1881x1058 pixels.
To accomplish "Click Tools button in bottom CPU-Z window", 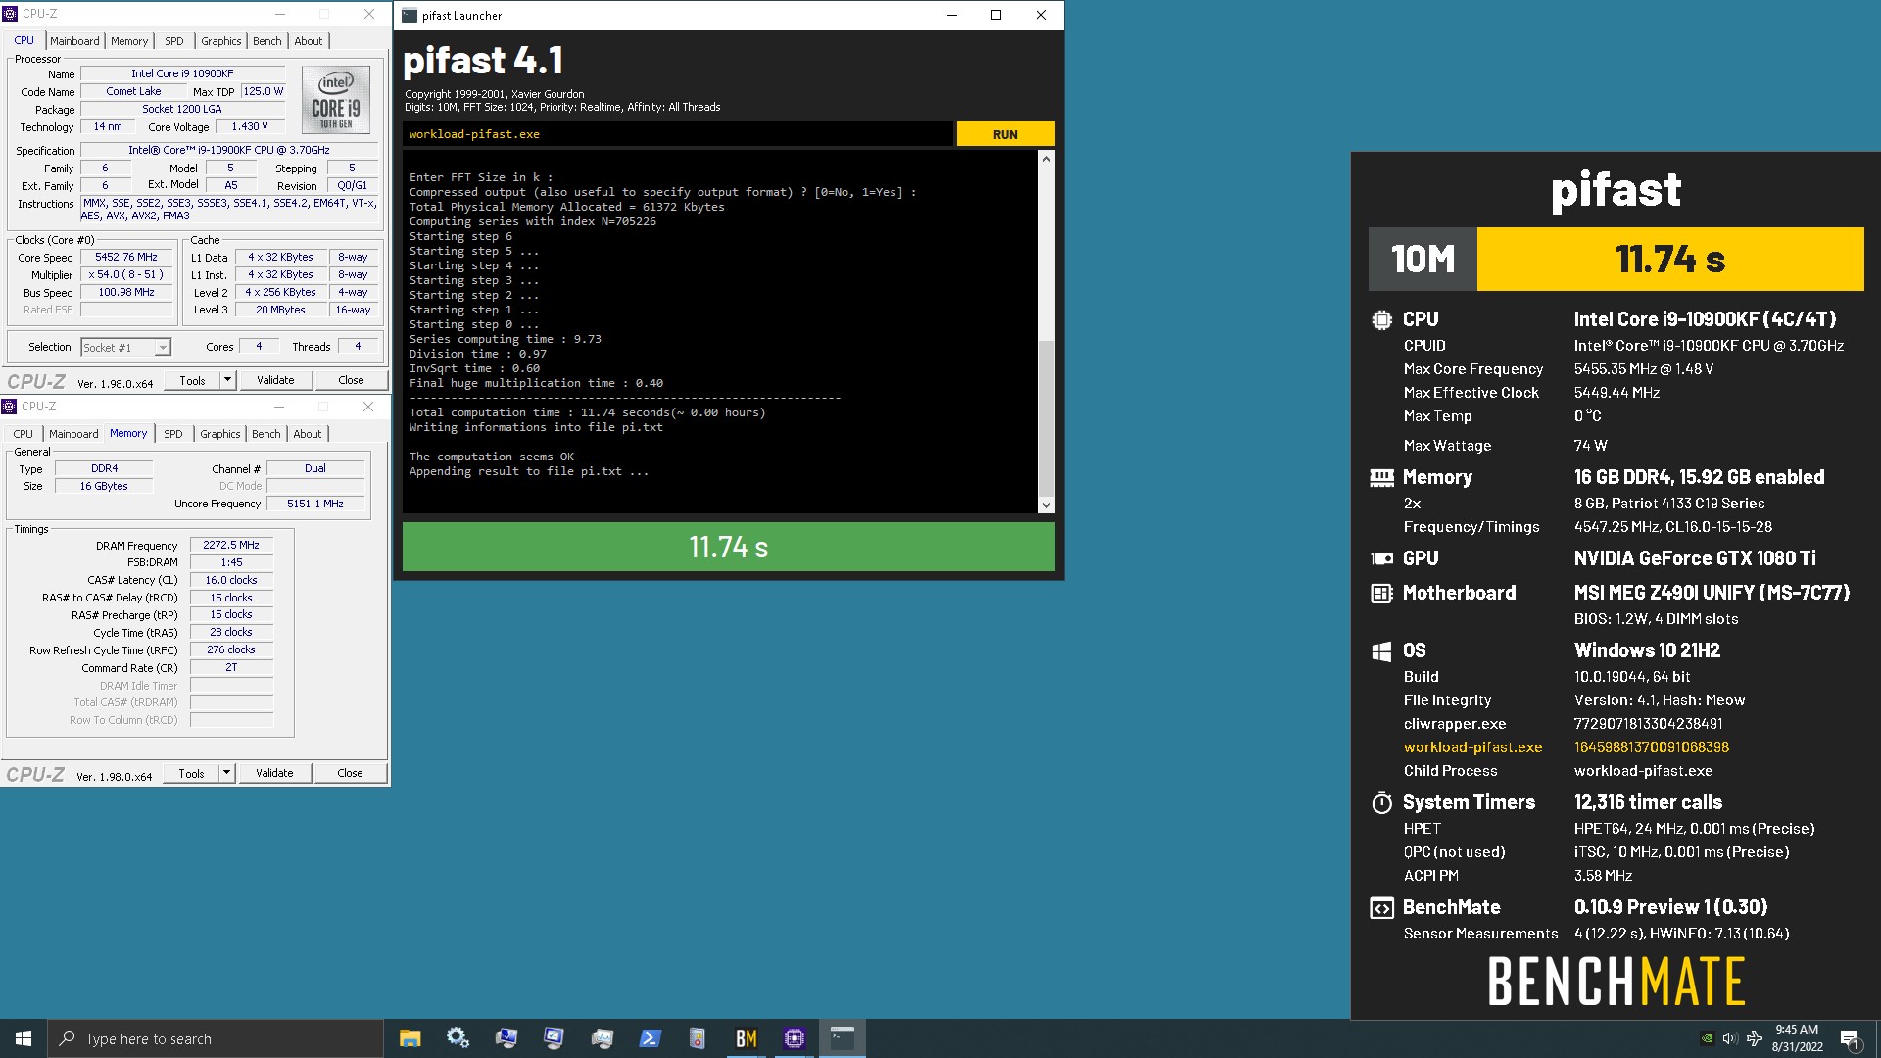I will (191, 773).
